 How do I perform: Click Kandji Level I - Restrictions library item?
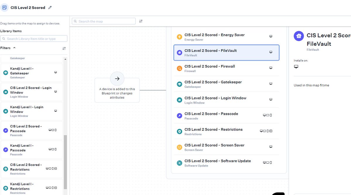coord(32,187)
